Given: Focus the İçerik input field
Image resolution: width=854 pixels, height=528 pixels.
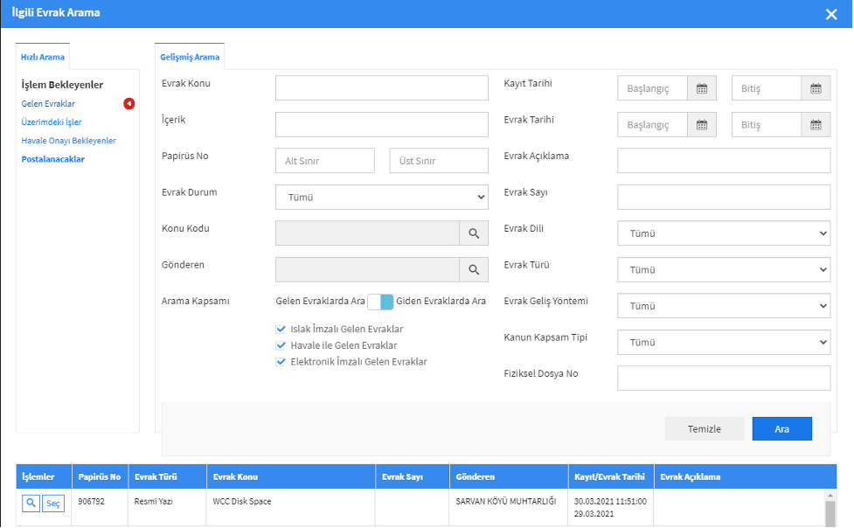Looking at the screenshot, I should point(382,125).
